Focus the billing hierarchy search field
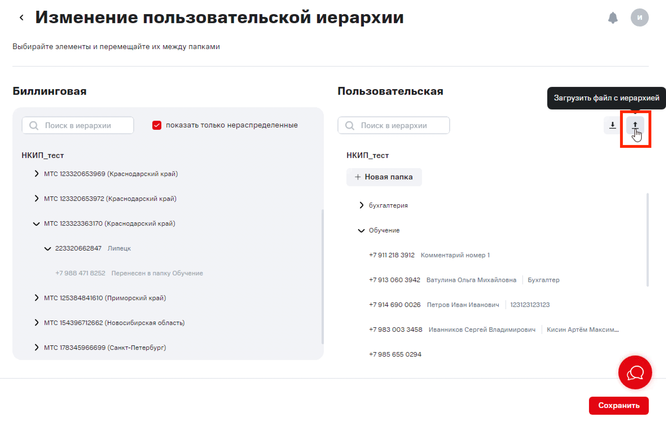The image size is (666, 428). [78, 125]
